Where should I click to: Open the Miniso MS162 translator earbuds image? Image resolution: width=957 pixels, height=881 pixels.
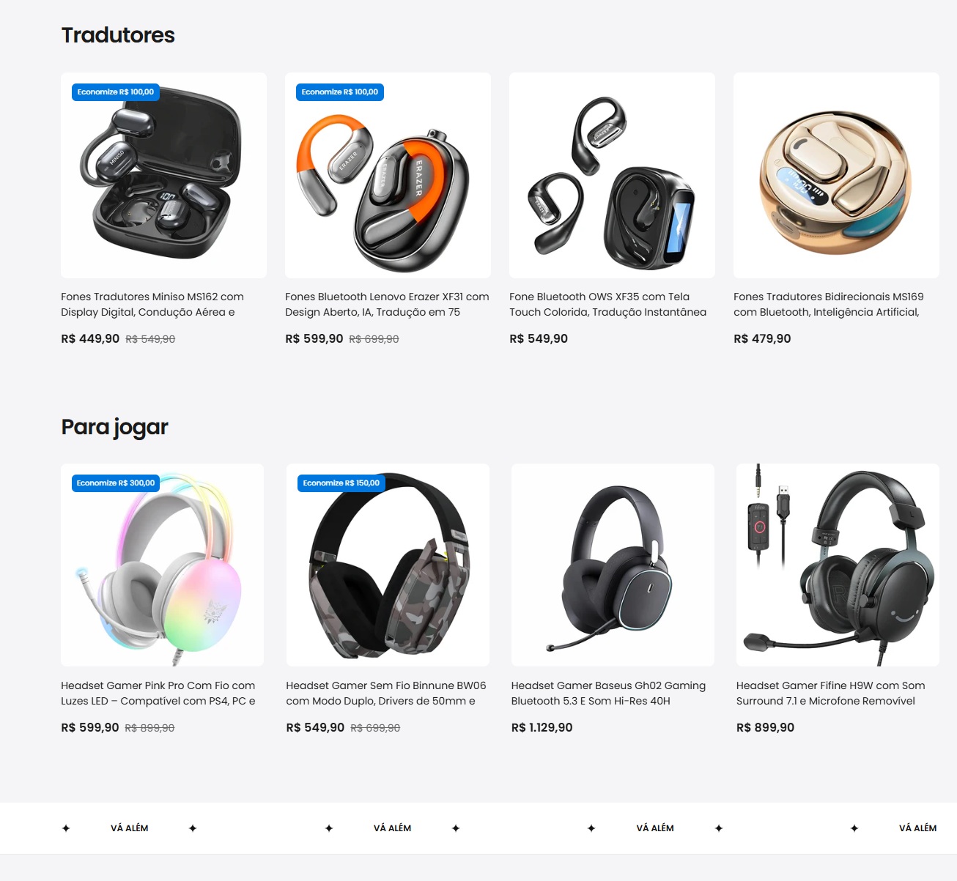[163, 175]
